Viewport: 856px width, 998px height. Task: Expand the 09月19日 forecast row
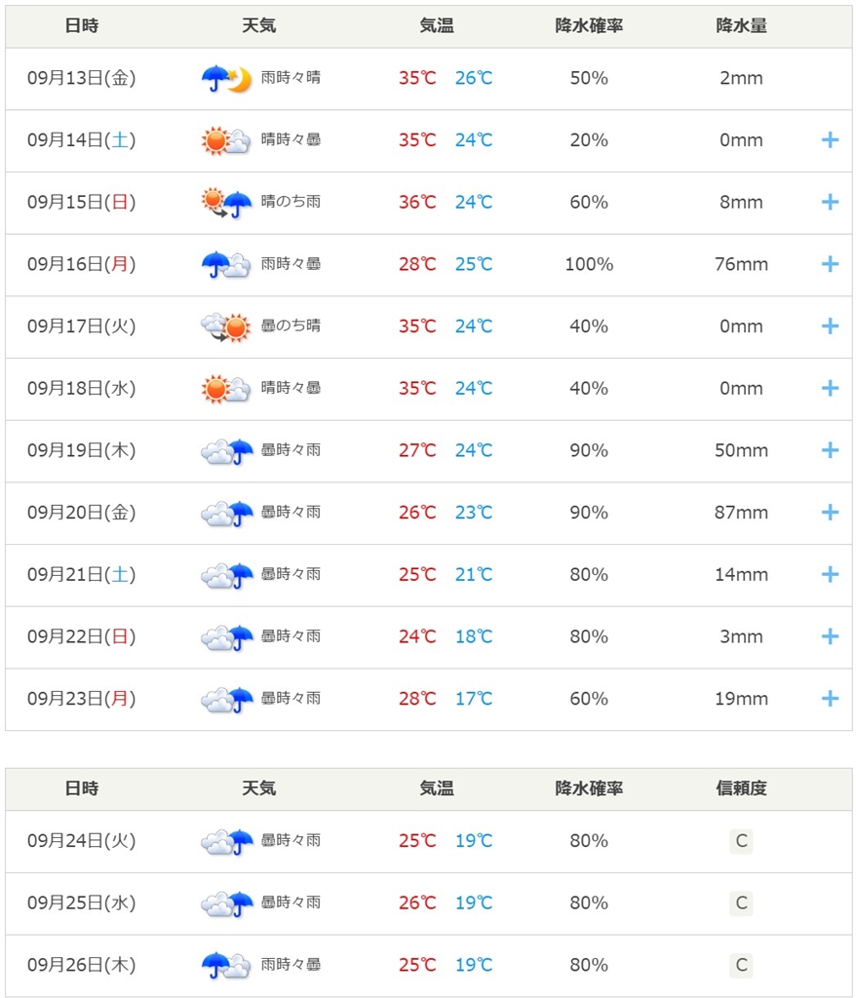[830, 450]
